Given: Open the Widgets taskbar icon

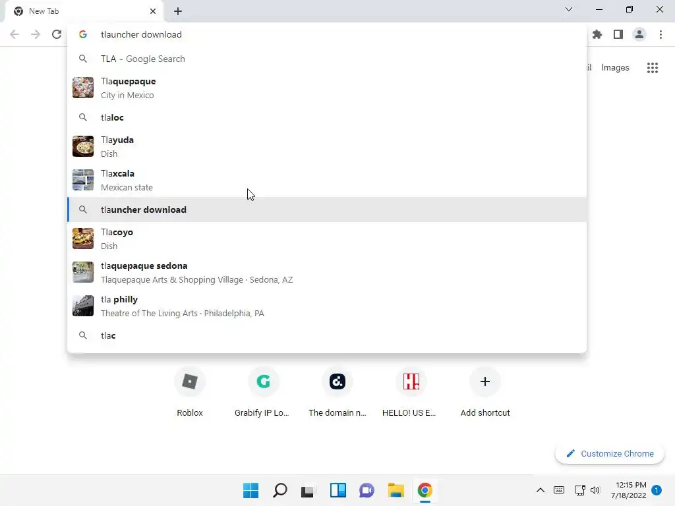Looking at the screenshot, I should 338,490.
